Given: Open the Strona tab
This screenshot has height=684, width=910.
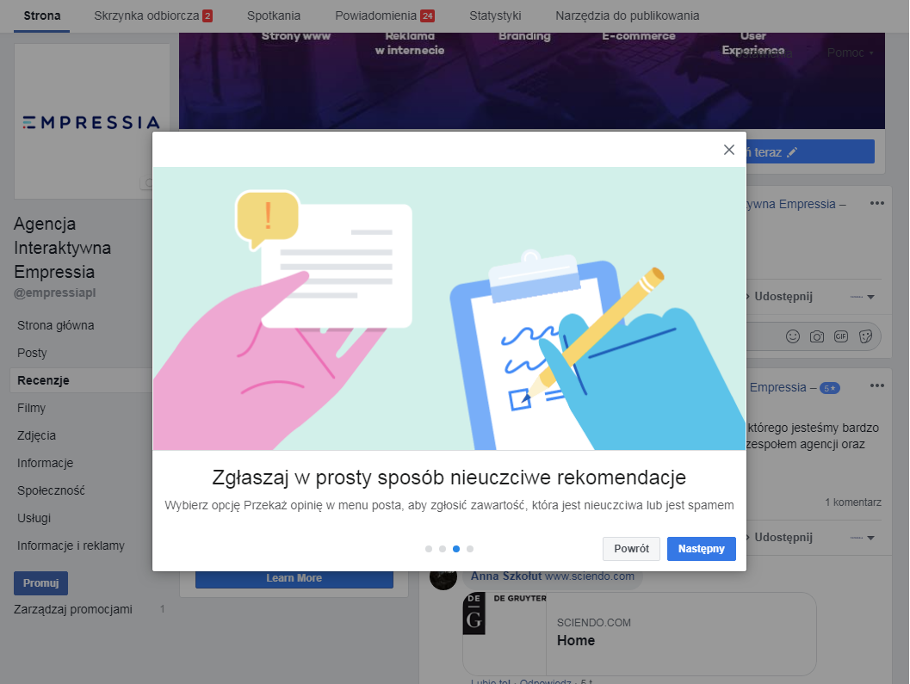Looking at the screenshot, I should tap(42, 15).
